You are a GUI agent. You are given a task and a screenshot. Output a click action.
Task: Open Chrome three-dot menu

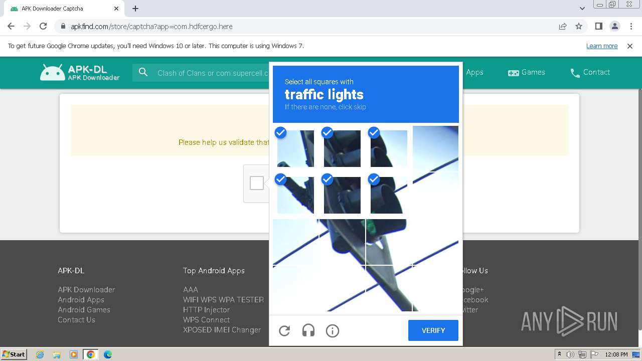[630, 26]
